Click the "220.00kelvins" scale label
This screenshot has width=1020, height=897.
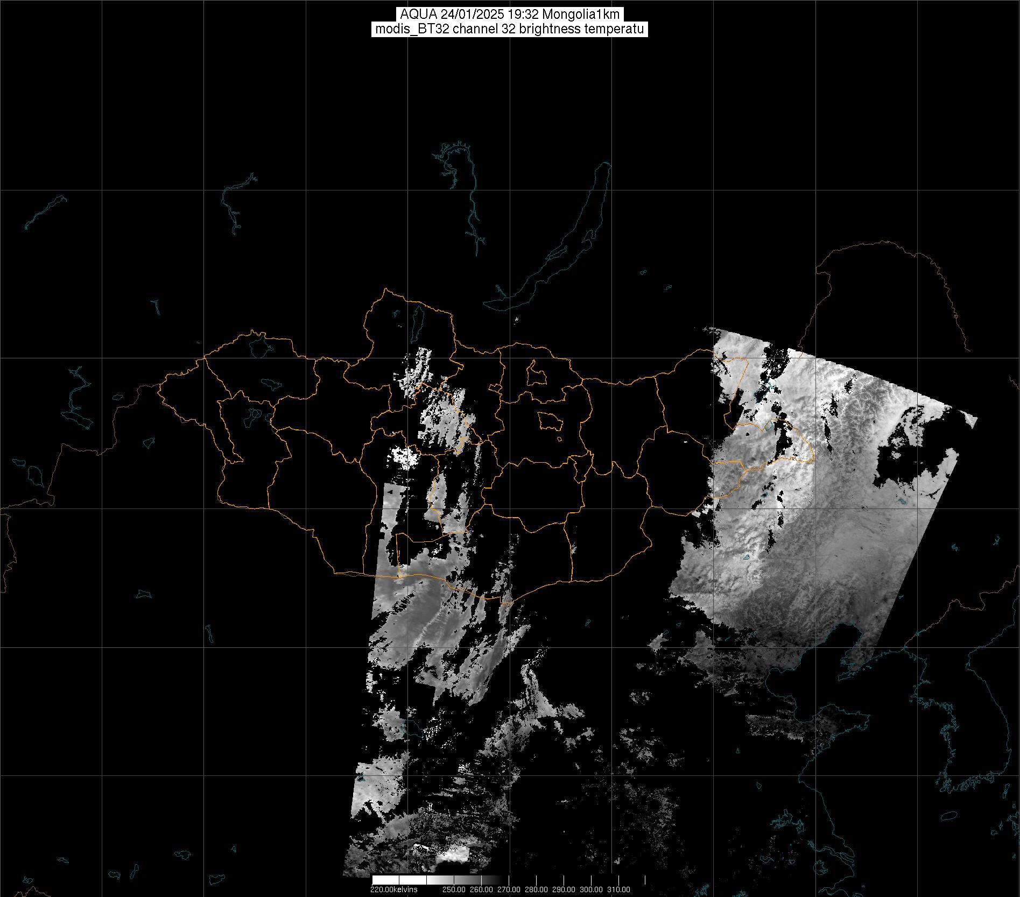pyautogui.click(x=393, y=889)
